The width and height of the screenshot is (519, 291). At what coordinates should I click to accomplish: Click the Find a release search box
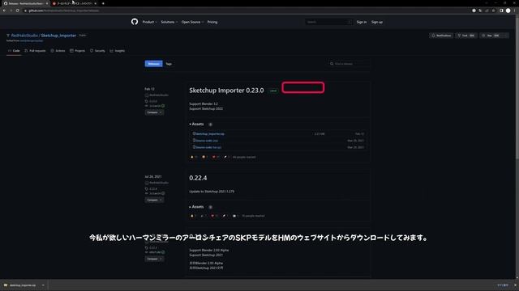(x=349, y=64)
